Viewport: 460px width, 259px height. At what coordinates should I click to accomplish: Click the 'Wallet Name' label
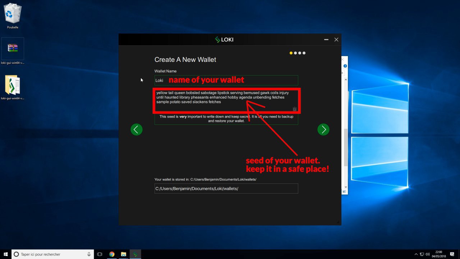pyautogui.click(x=166, y=71)
